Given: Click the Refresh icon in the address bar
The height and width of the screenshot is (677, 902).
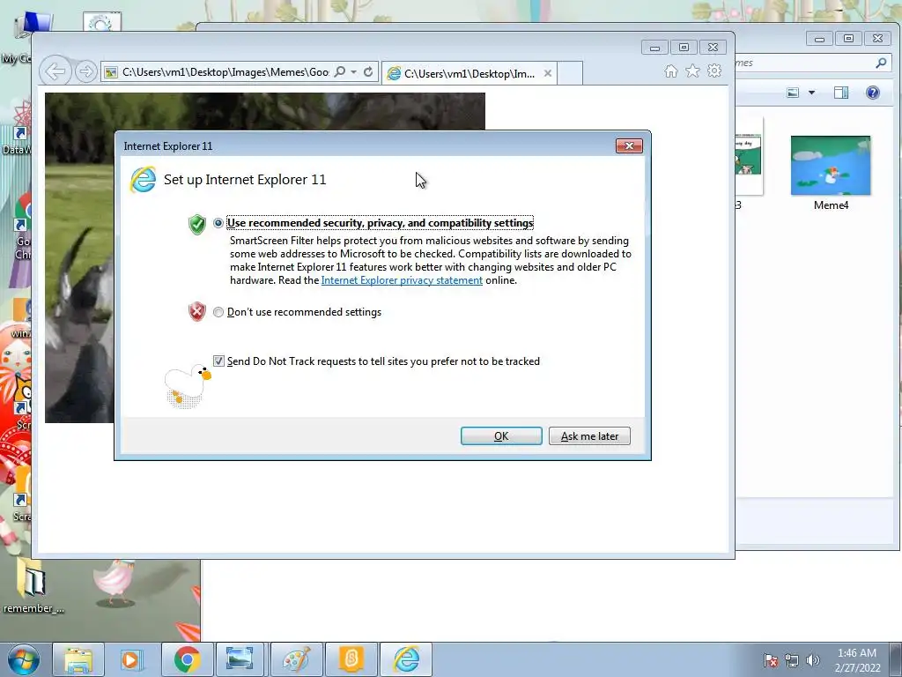Looking at the screenshot, I should 368,72.
